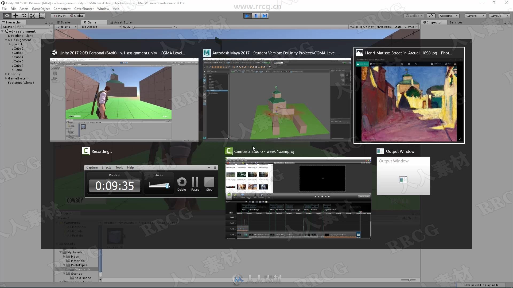Stop the Camtasia recording
Image resolution: width=513 pixels, height=288 pixels.
209,184
